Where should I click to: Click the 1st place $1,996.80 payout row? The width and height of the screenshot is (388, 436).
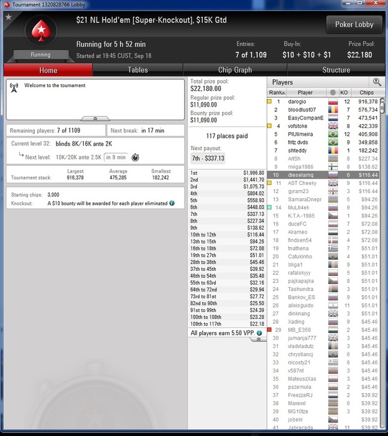tap(227, 173)
